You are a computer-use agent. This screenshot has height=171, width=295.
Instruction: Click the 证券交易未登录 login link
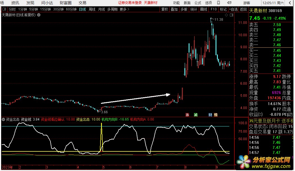click(x=130, y=3)
